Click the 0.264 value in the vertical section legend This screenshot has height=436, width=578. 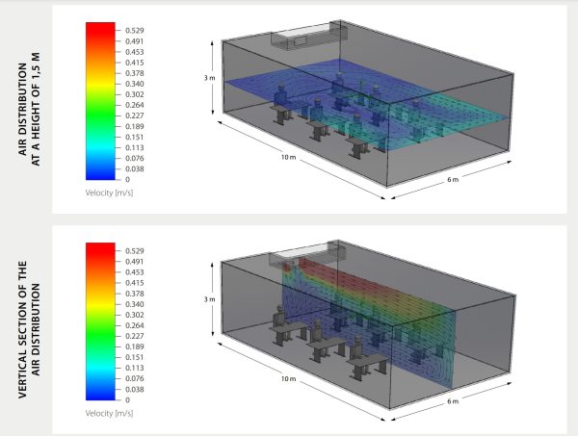(135, 325)
